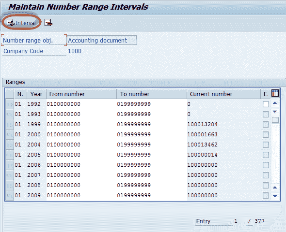Open the table column settings icon

275,93
